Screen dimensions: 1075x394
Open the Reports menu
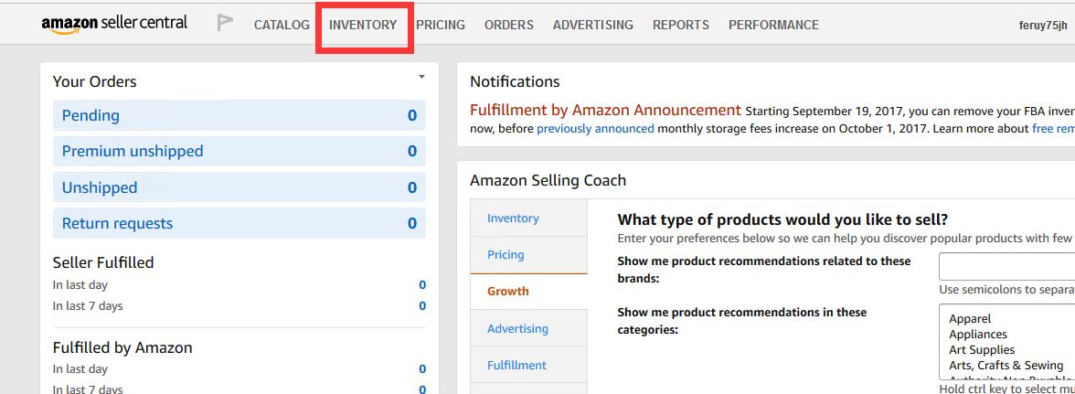coord(681,25)
